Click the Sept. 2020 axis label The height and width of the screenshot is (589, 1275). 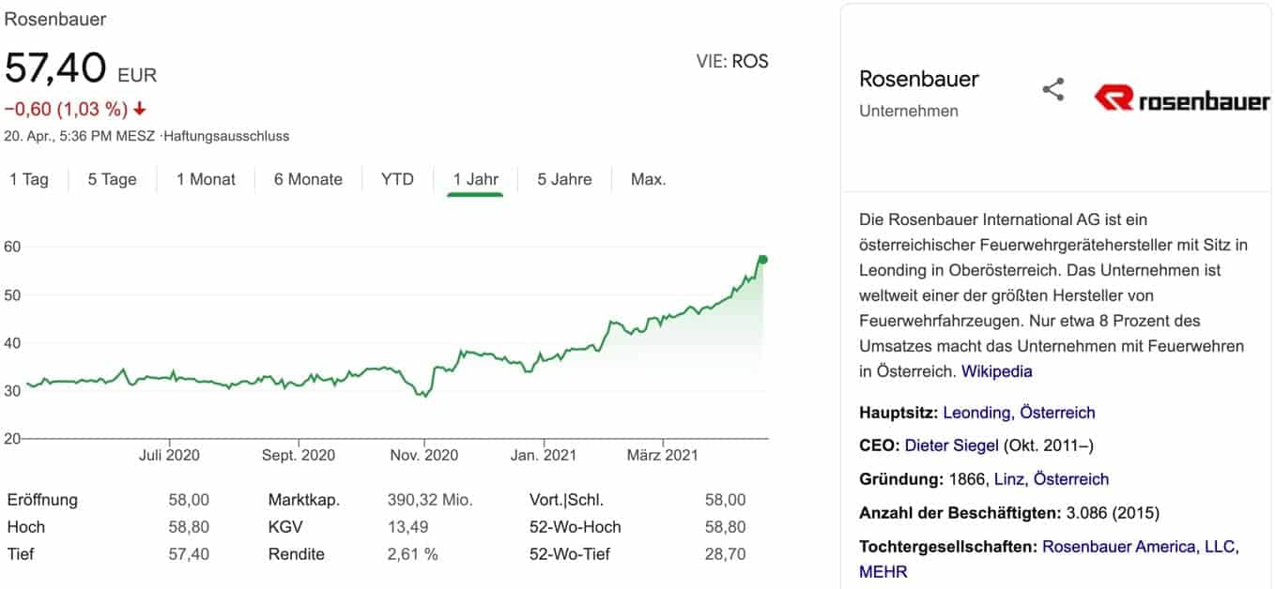[299, 456]
